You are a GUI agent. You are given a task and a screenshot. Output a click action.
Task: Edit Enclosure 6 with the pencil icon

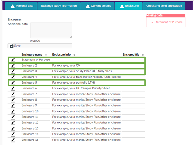13,88
